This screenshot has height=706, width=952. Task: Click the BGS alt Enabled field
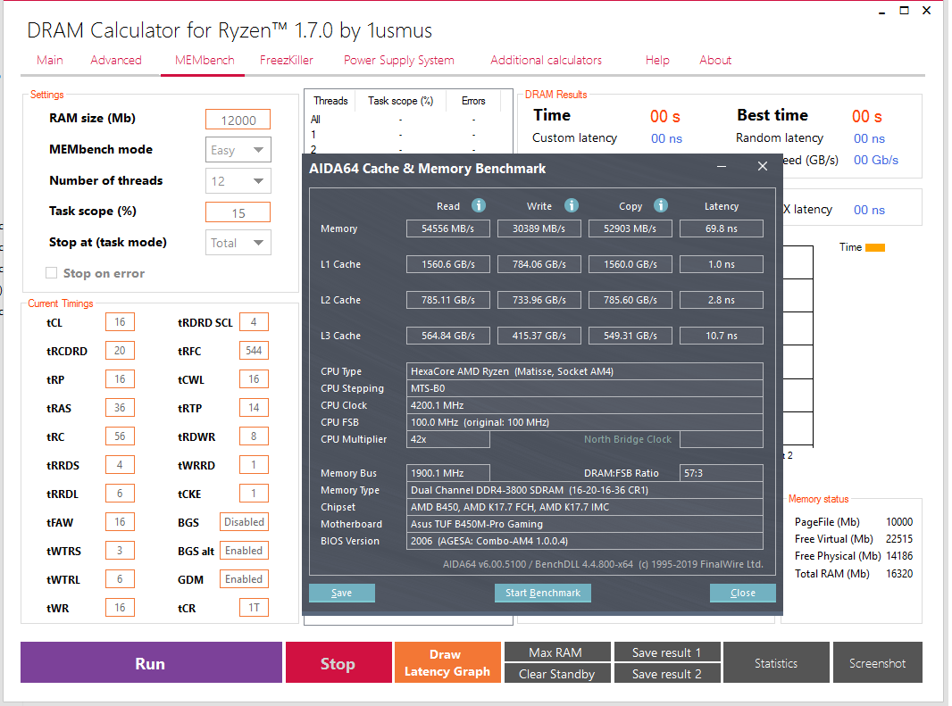pos(244,551)
